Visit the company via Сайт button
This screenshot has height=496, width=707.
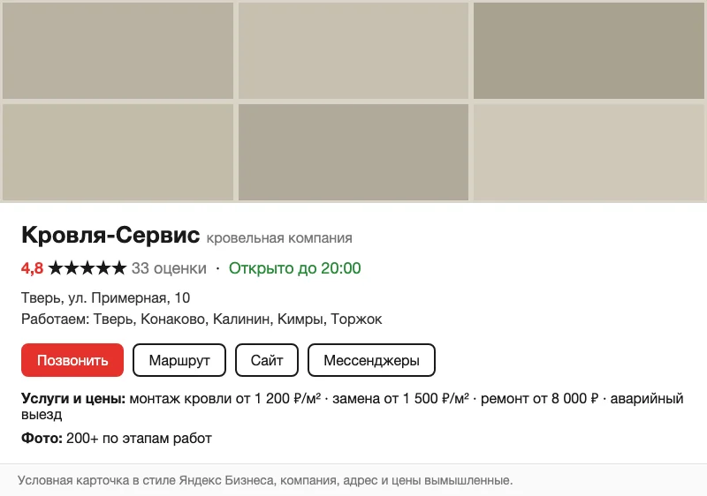click(x=267, y=360)
